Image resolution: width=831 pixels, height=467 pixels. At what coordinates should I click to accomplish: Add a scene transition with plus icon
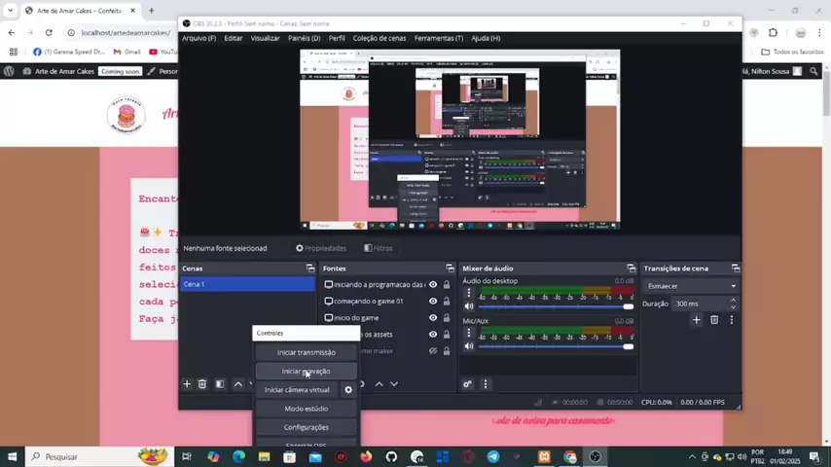pos(697,320)
